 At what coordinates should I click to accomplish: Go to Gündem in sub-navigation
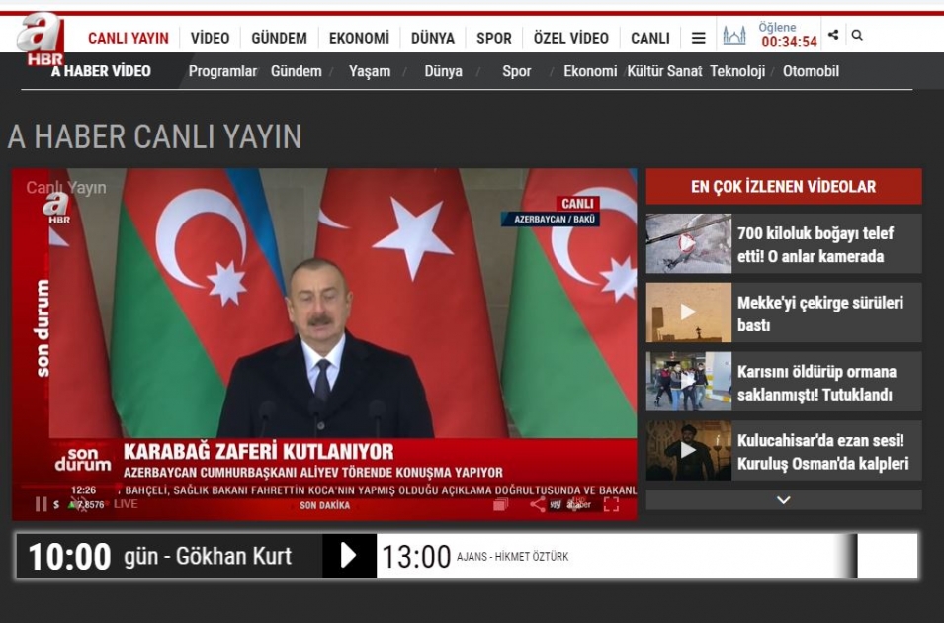tap(297, 71)
